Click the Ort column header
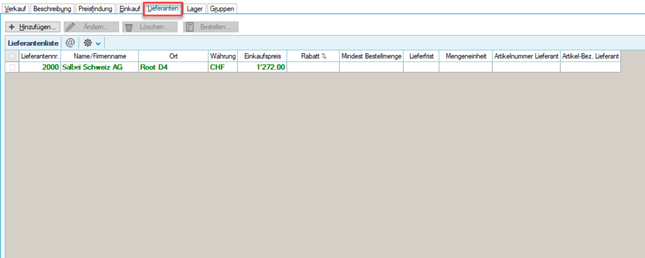This screenshot has height=258, width=645. pyautogui.click(x=173, y=56)
